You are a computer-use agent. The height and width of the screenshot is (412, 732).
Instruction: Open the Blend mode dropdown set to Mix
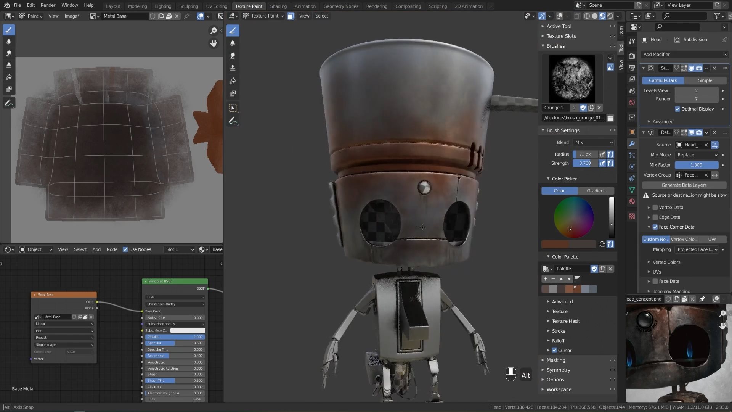click(593, 142)
